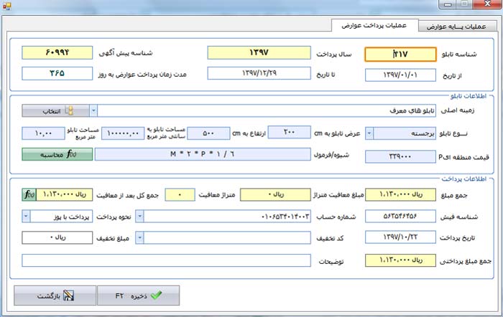Open the کد تخفیف discount code dropdown

(139, 237)
